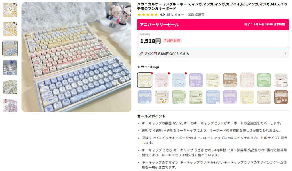Choose the pink keyboard swatch with flame badge
The image size is (292, 171).
point(162,80)
